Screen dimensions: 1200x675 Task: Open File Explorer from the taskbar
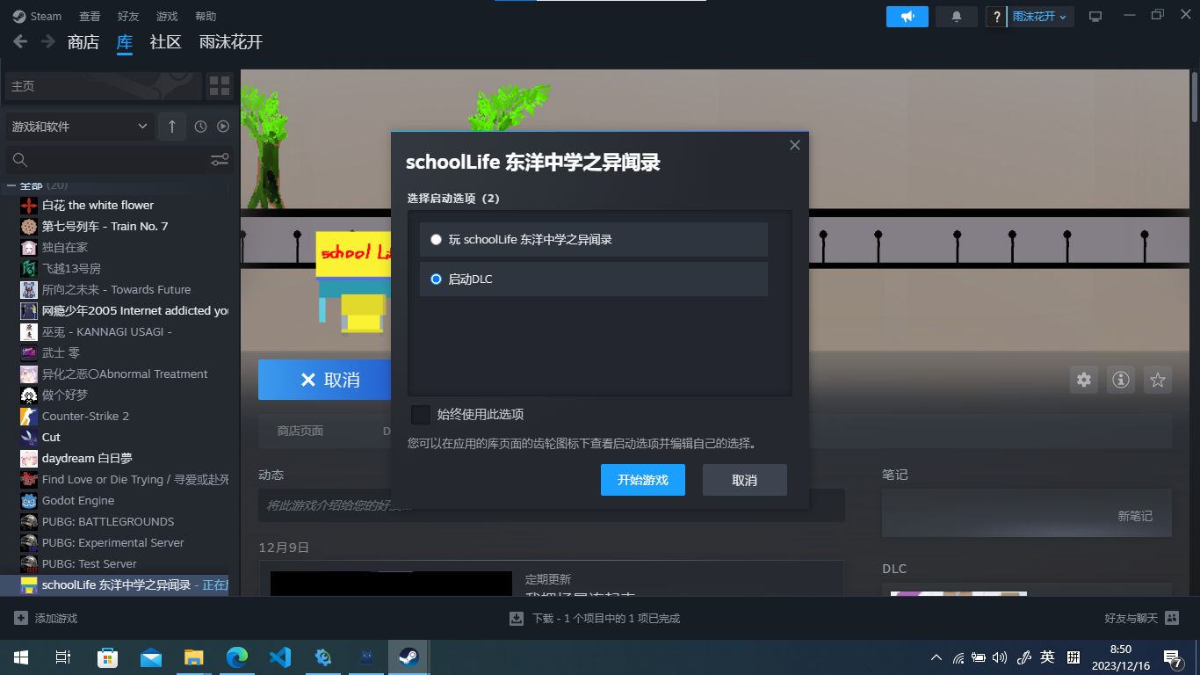[194, 657]
